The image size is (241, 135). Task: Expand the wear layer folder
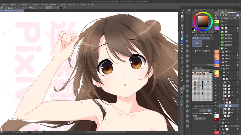(221, 62)
